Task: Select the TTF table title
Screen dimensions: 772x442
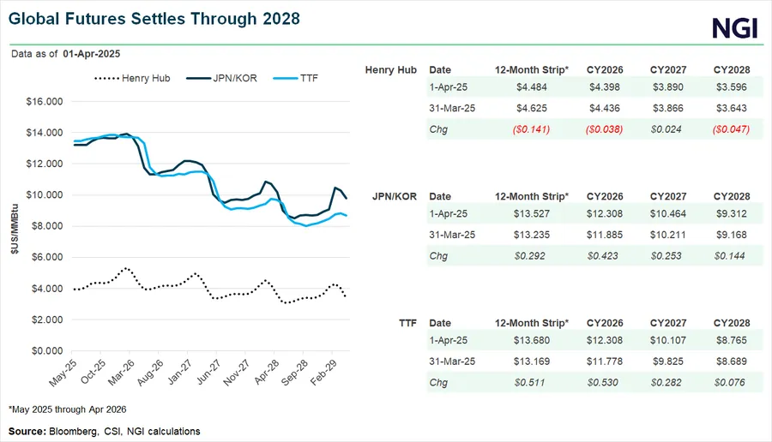Action: click(407, 323)
